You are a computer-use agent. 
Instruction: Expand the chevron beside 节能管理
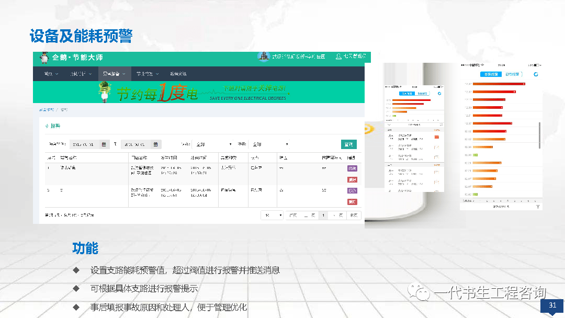[x=157, y=74]
